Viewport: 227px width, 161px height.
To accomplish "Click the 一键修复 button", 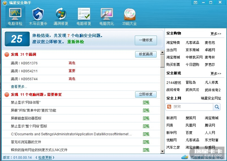I will (x=146, y=40).
